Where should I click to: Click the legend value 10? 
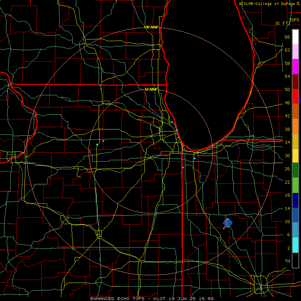(x=287, y=221)
